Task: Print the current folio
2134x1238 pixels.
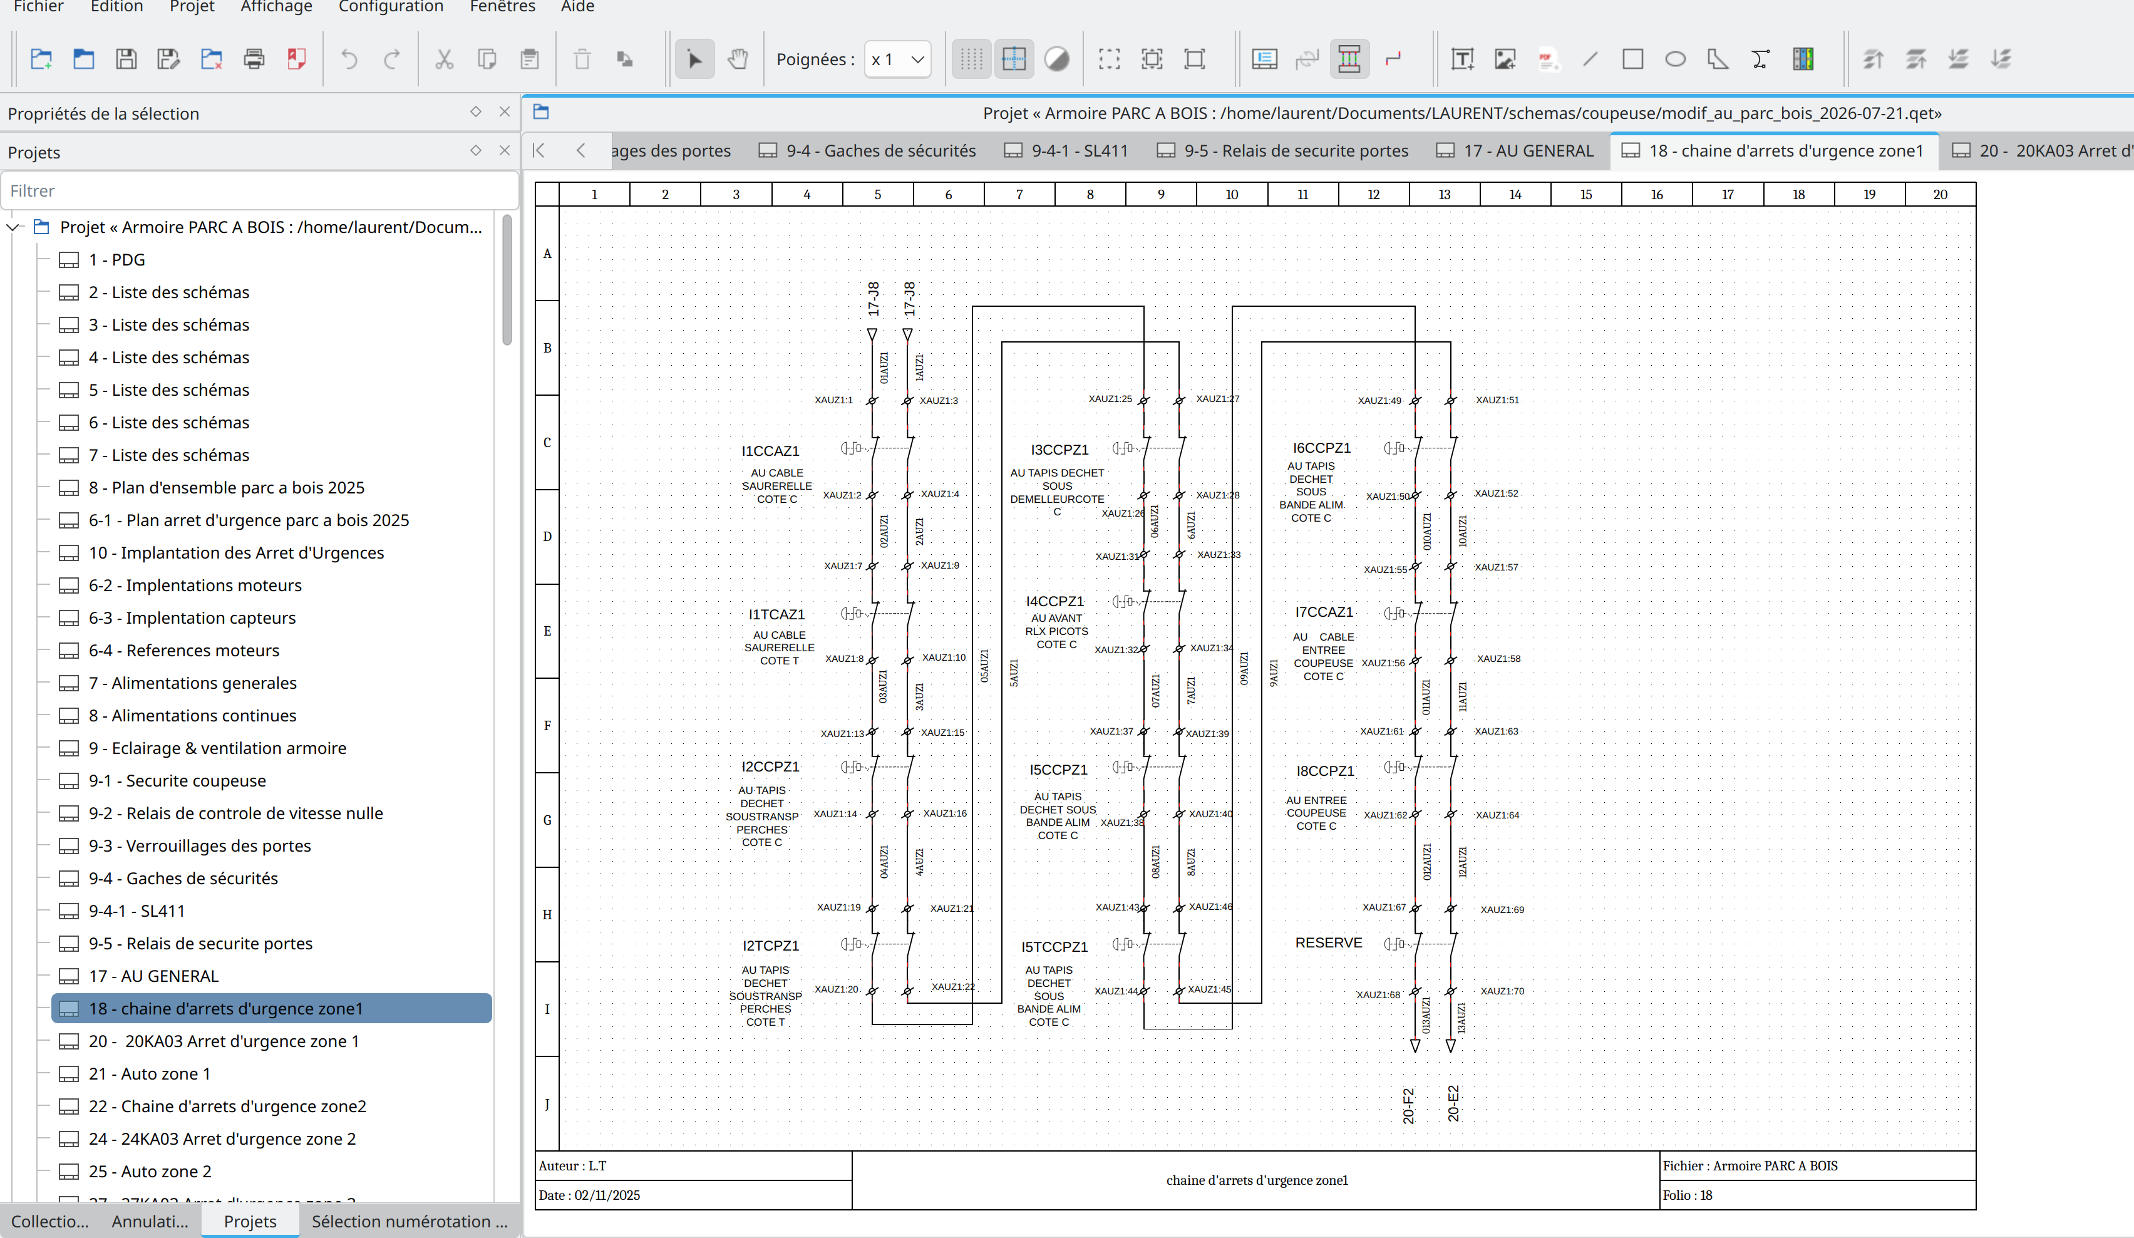Action: click(254, 59)
